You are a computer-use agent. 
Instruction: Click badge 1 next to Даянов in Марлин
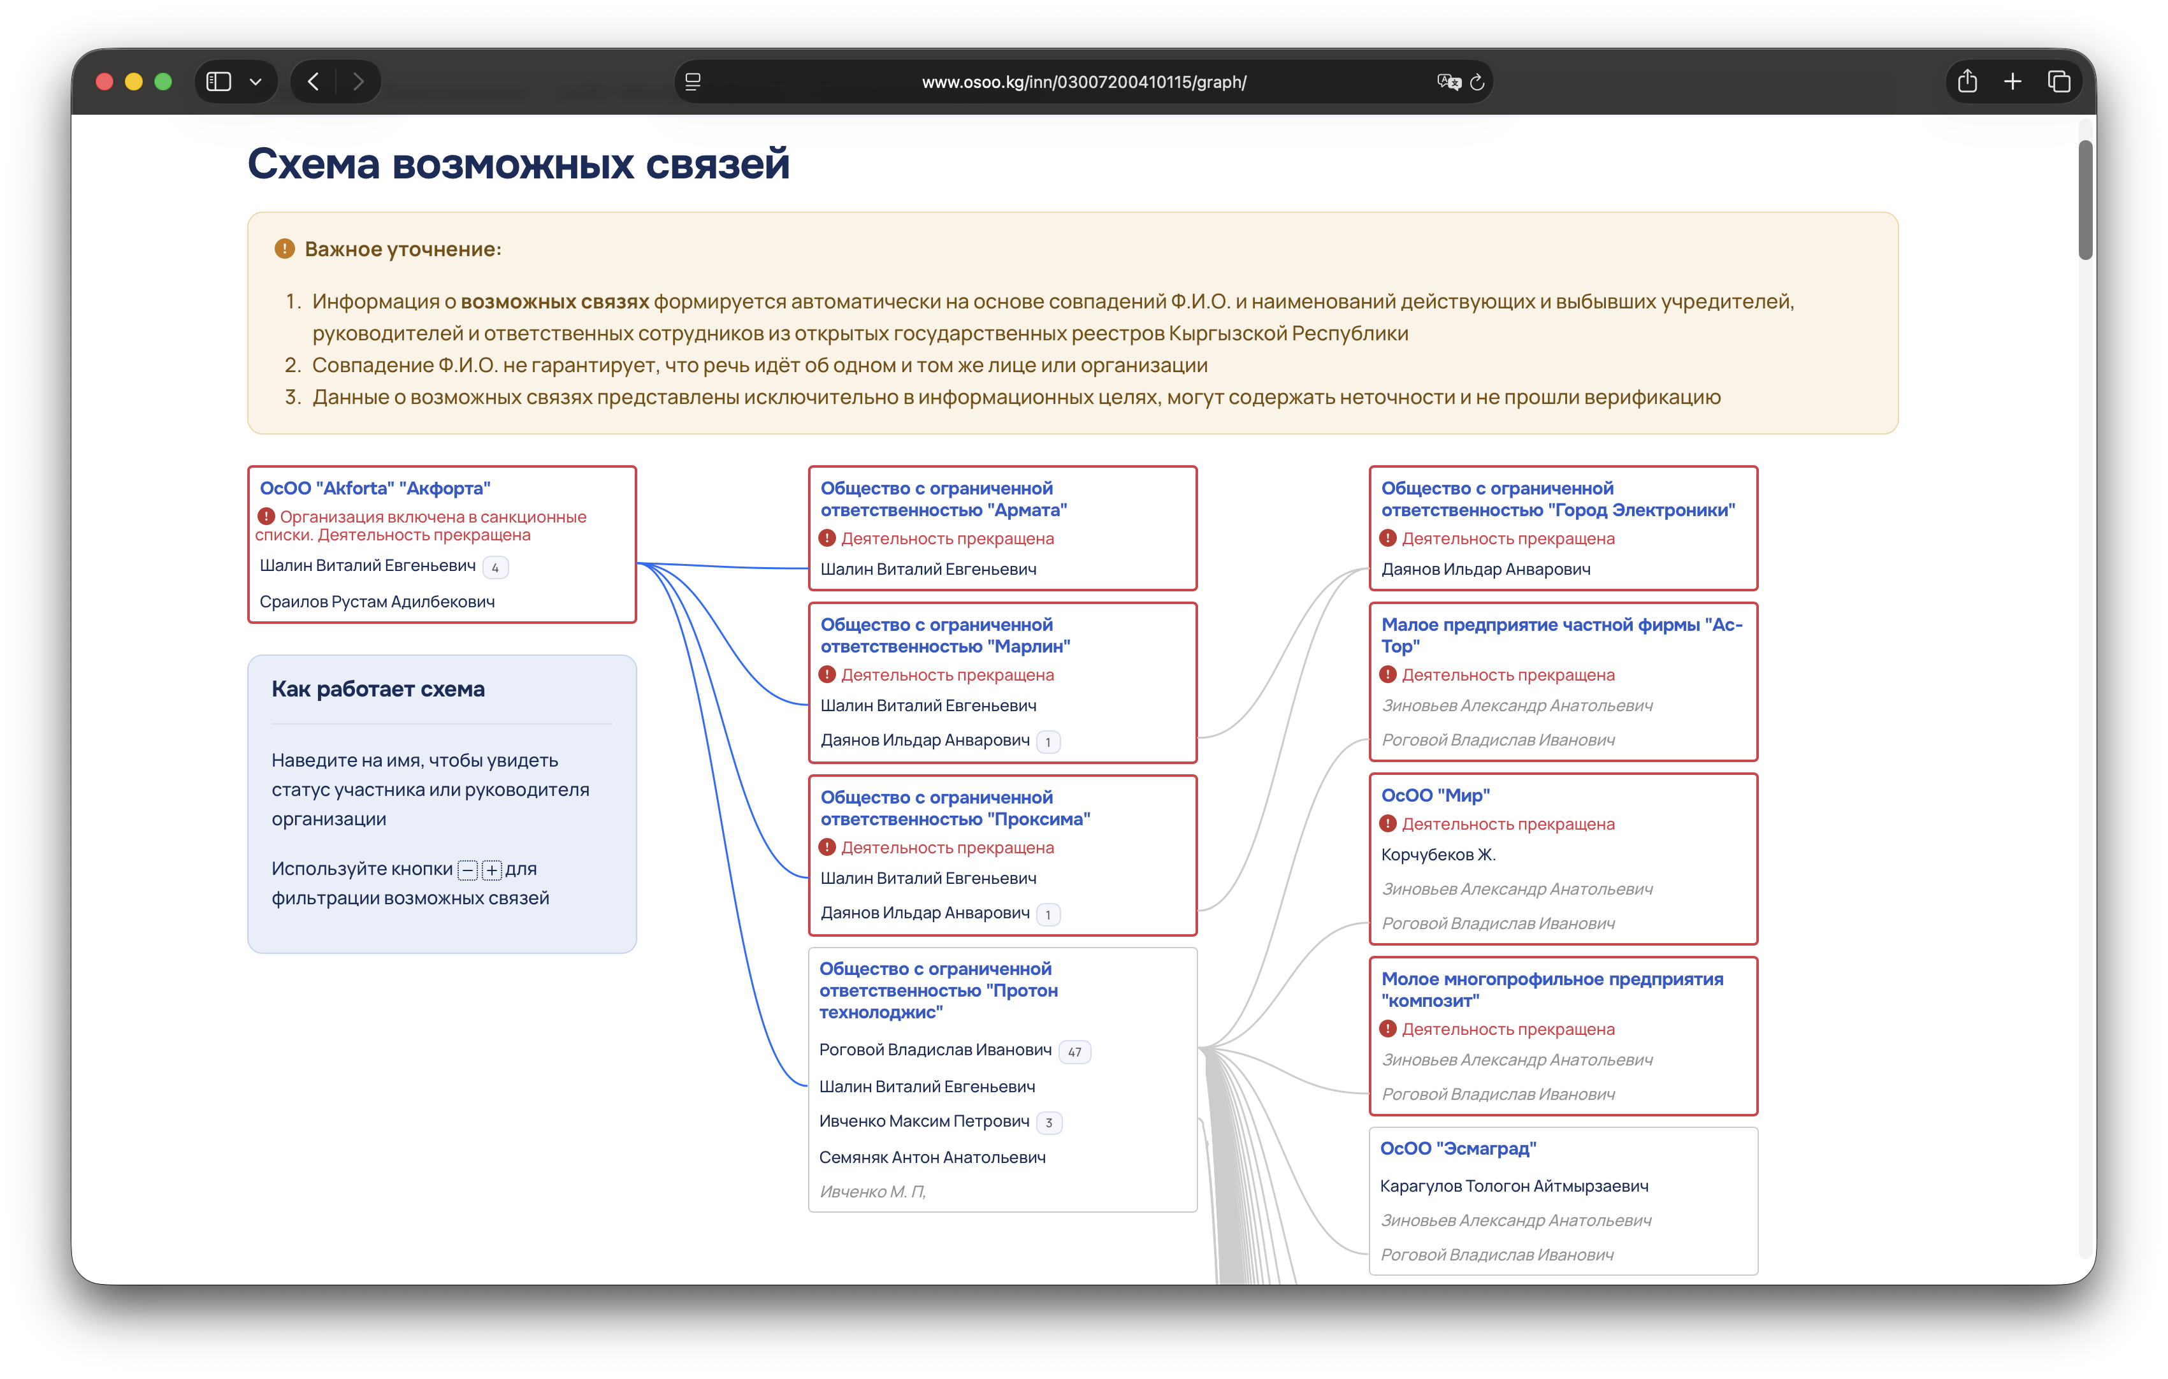tap(1048, 742)
